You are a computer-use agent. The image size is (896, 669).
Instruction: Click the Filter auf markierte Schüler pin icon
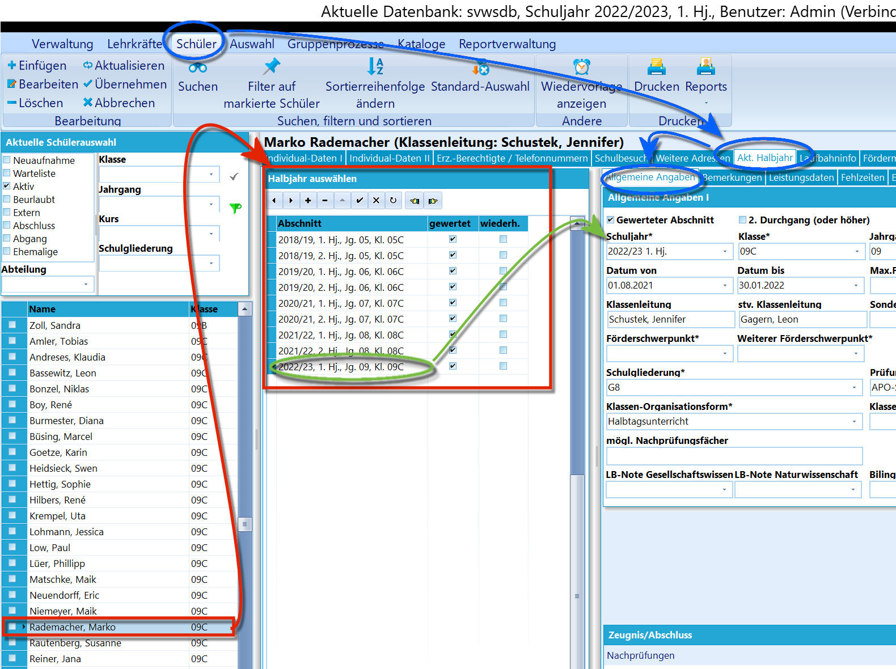(272, 66)
